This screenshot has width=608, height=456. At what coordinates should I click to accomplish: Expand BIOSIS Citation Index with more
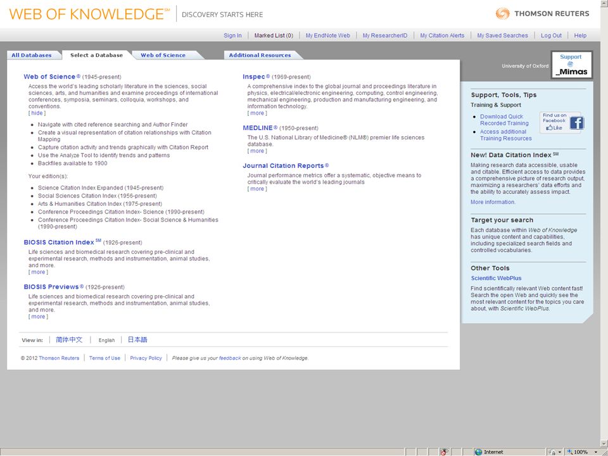tap(38, 272)
